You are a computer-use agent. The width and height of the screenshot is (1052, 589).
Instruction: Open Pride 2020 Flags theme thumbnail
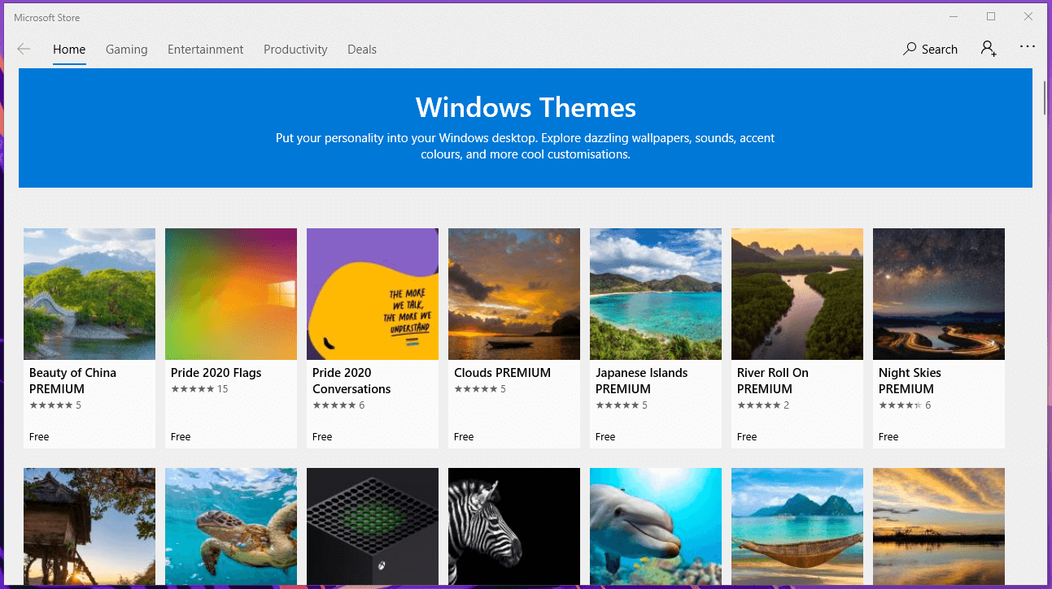click(x=231, y=294)
